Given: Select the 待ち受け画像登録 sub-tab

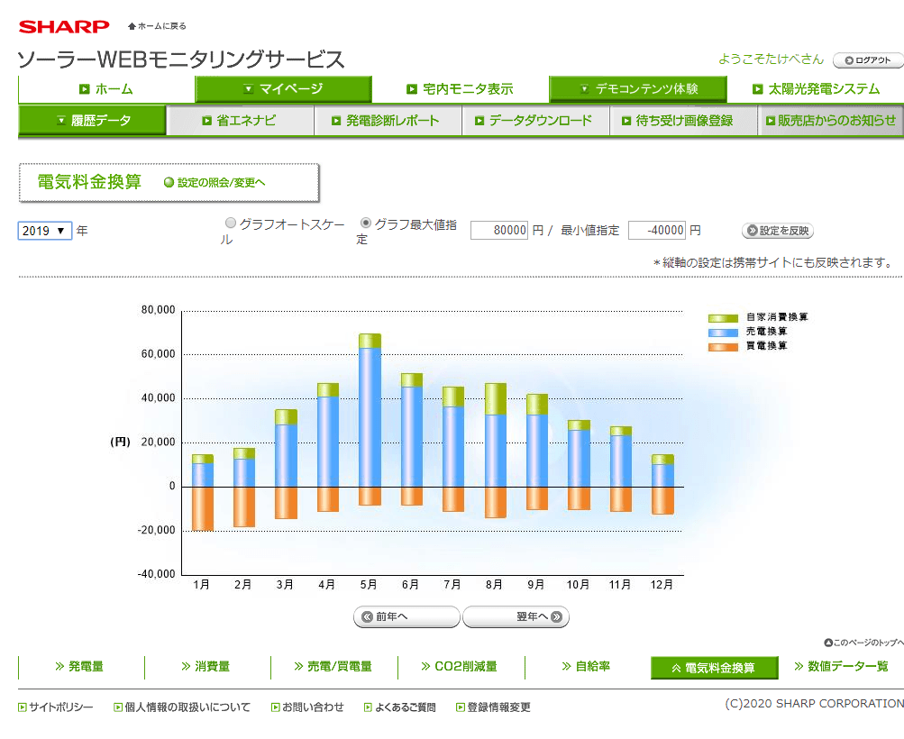Looking at the screenshot, I should [683, 121].
